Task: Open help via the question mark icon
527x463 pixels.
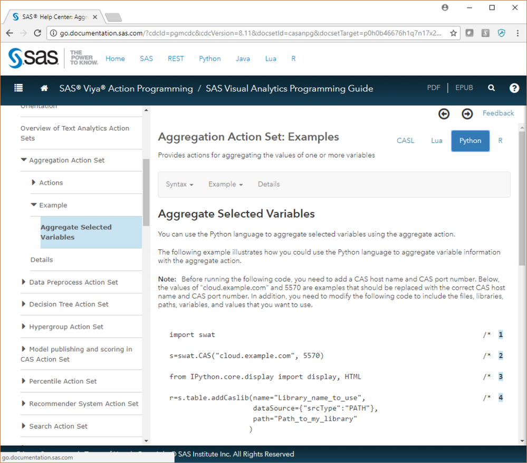Action: [514, 88]
